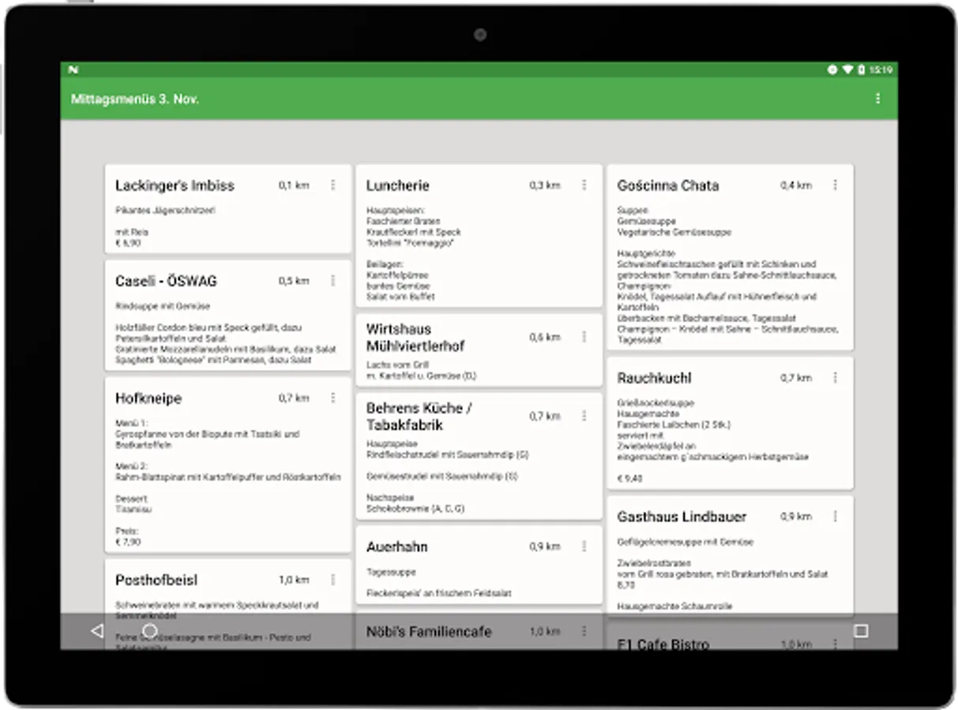
Task: Select the Behrens Küche / Tabakfabrik name
Action: point(419,417)
